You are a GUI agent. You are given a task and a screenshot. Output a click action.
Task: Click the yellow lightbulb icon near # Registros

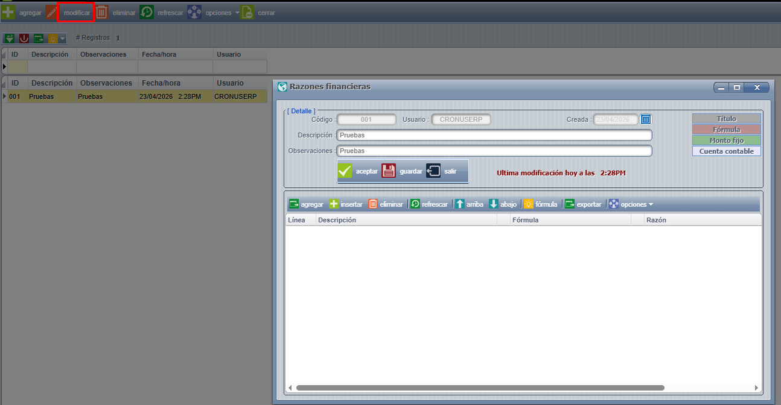(53, 38)
